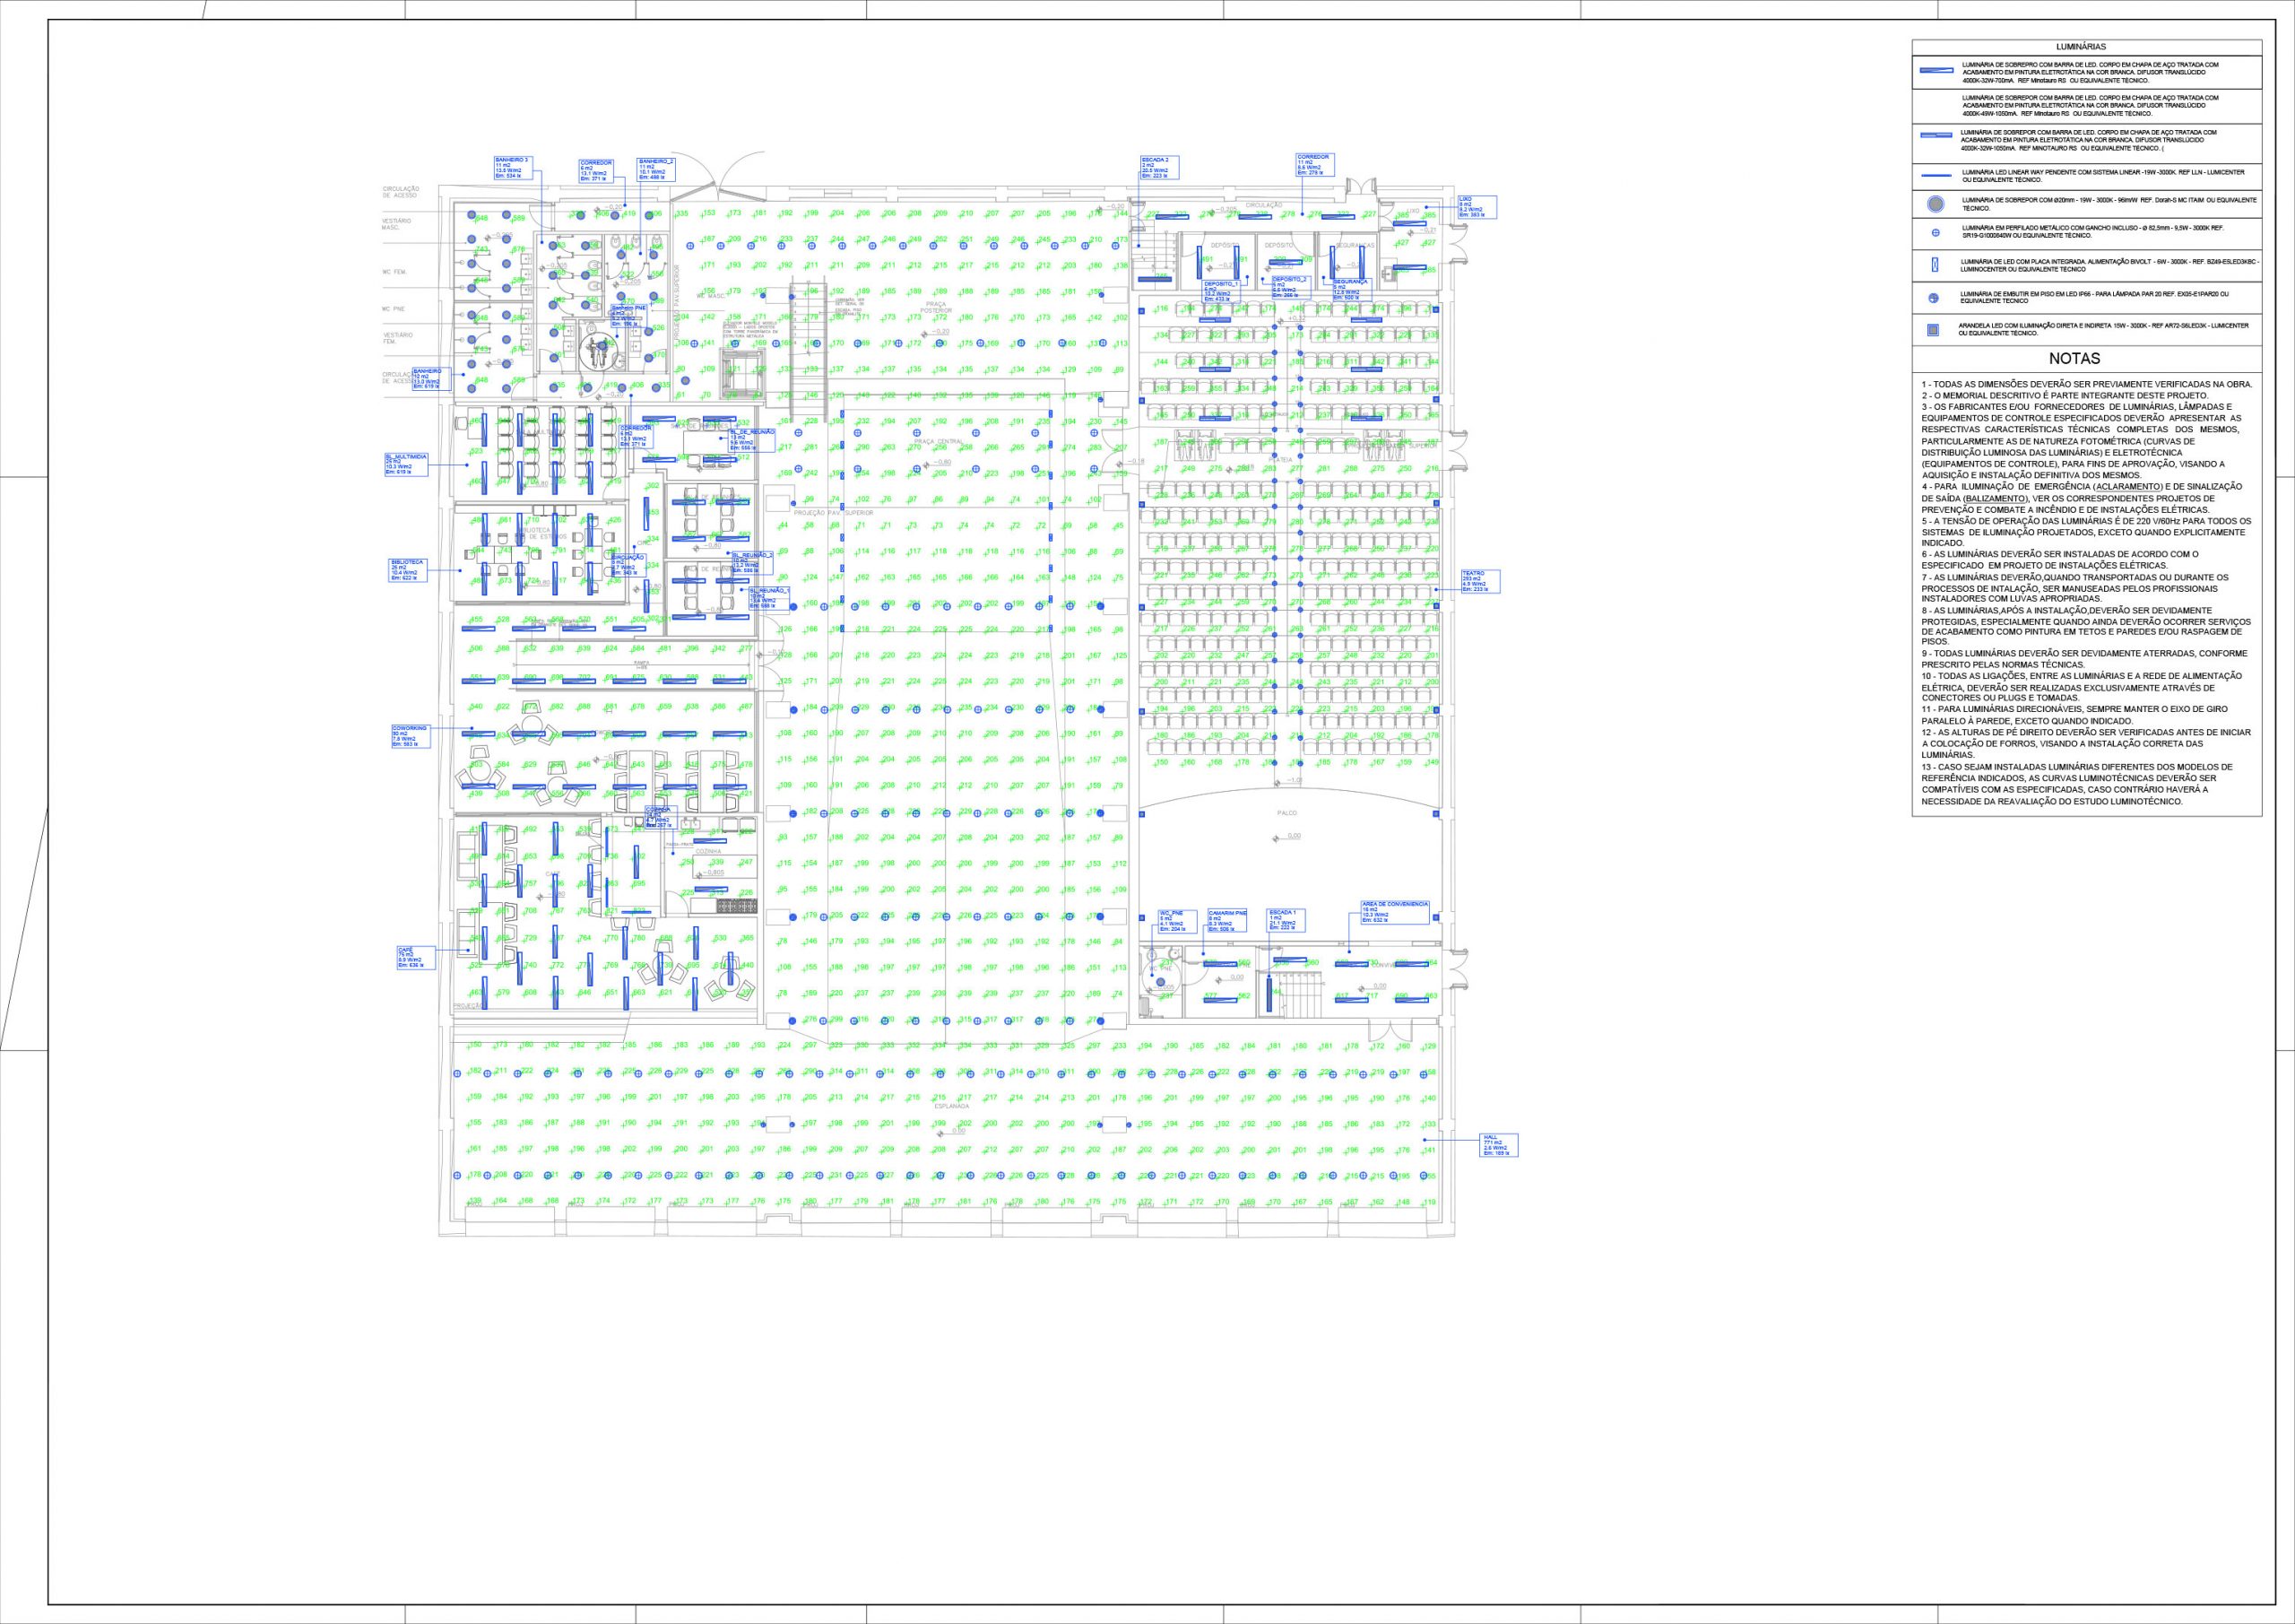This screenshot has width=2295, height=1624.
Task: Click the ESCADA 1 label box
Action: pos(1286,920)
